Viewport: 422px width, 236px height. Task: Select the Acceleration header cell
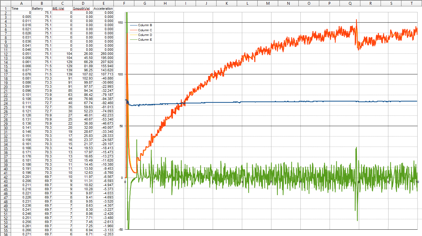click(x=103, y=9)
